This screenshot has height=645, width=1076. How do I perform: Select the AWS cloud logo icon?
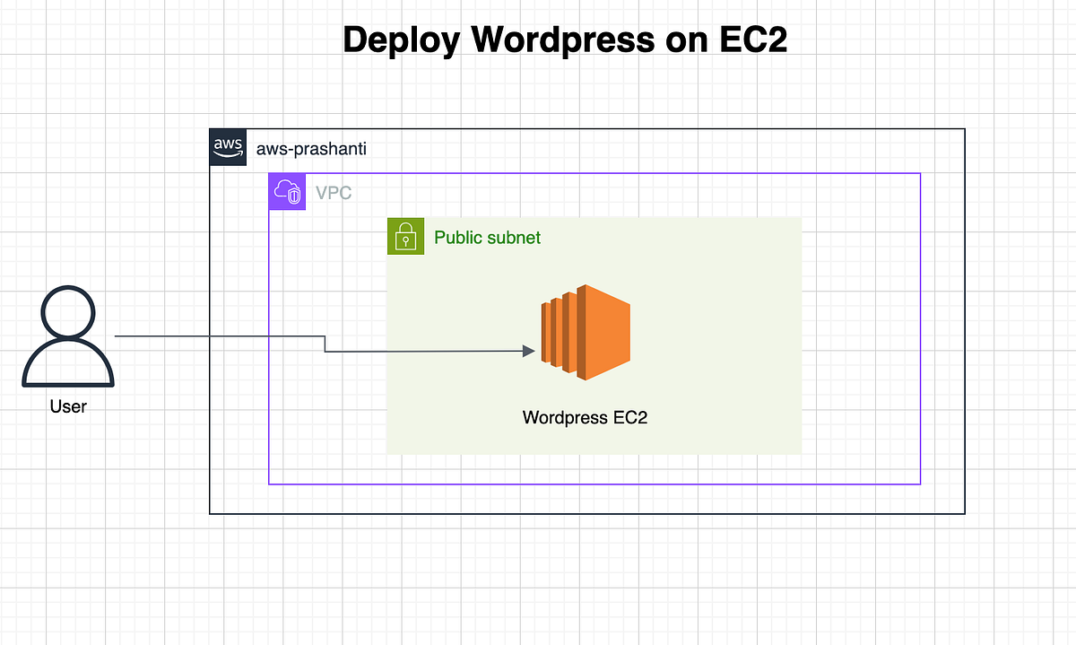click(227, 146)
